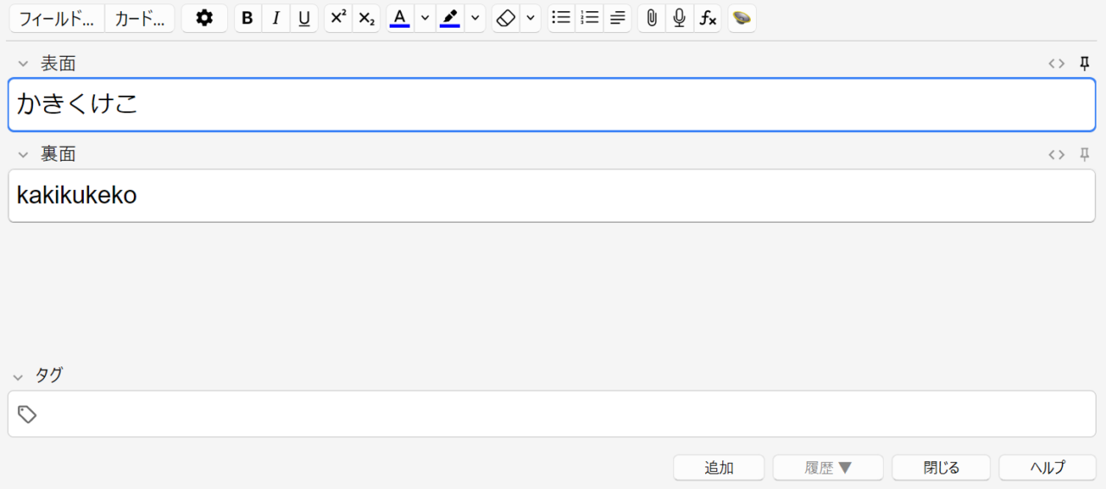Open the equations fx menu

[x=708, y=18]
